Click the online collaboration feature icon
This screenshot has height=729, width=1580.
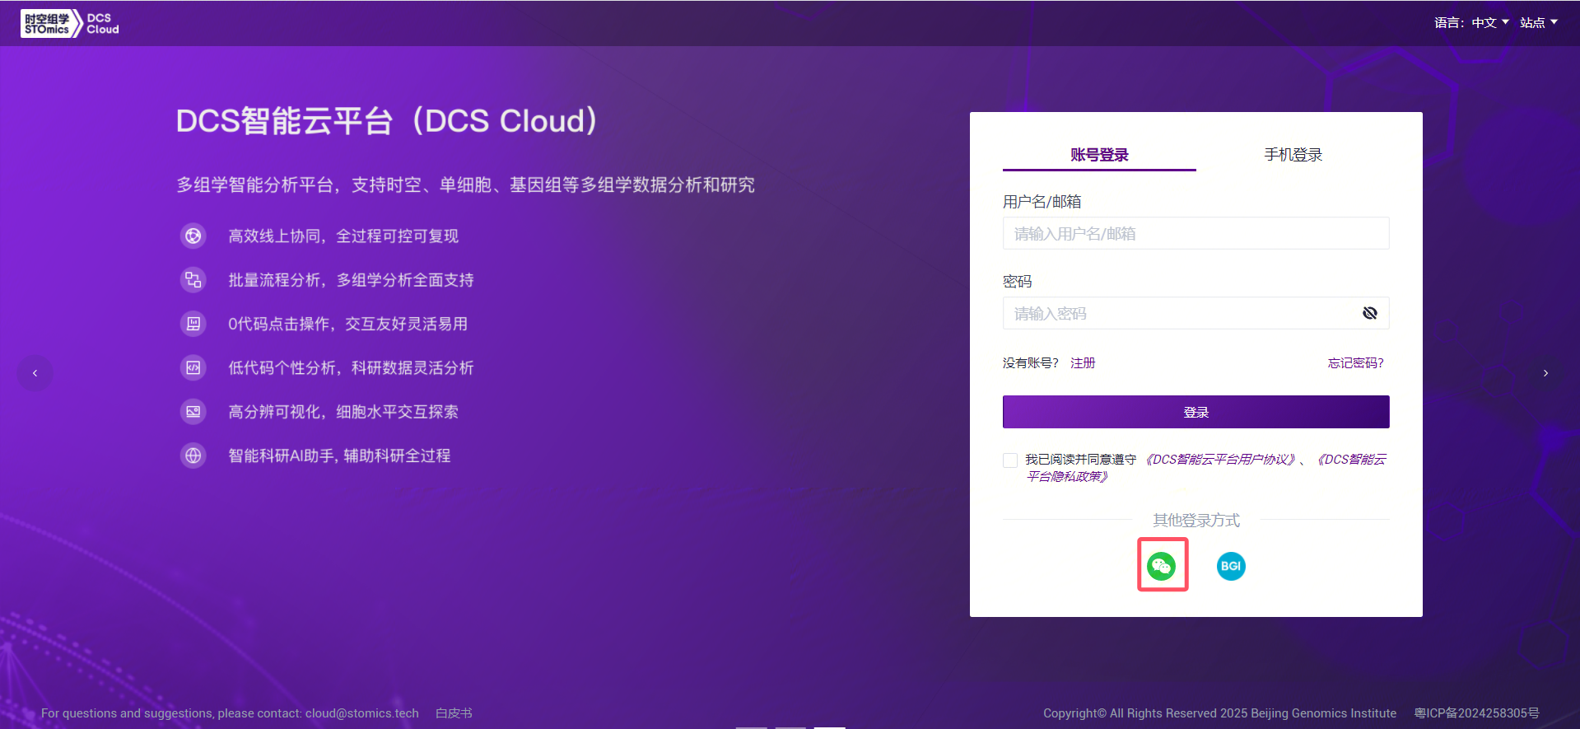click(193, 236)
